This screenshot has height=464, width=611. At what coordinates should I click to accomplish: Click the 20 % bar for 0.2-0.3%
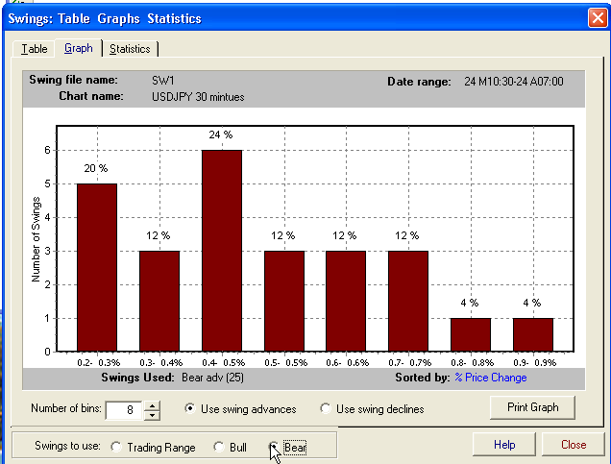click(97, 266)
